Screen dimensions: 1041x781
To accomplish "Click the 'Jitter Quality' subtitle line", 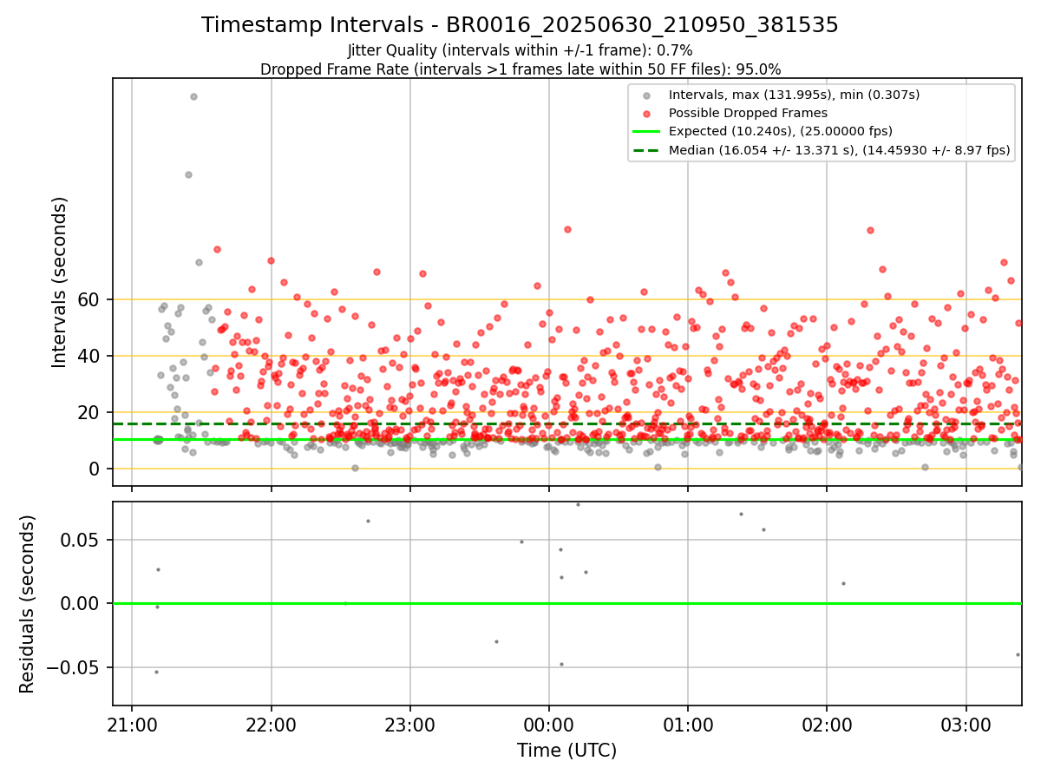I will click(520, 51).
